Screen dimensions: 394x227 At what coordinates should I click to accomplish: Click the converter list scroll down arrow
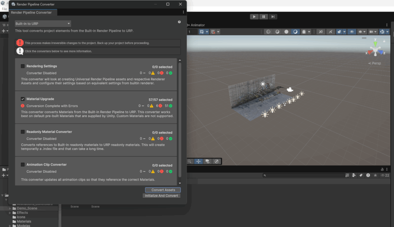coord(180,183)
